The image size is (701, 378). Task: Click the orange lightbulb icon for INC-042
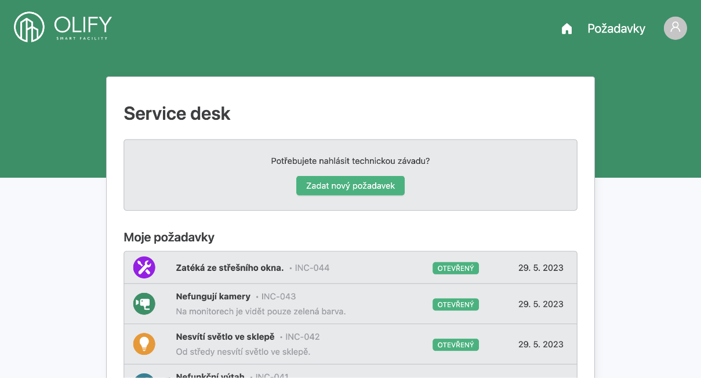[144, 344]
